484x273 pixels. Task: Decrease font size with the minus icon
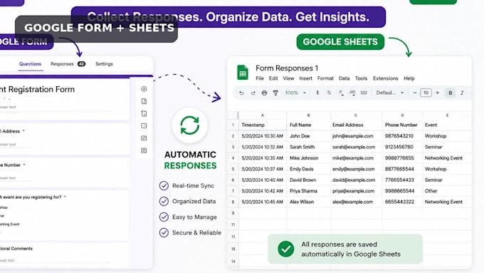414,93
